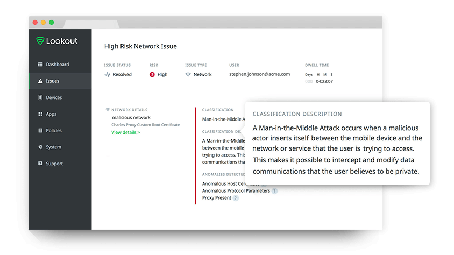Click the red High risk alert icon
Image resolution: width=454 pixels, height=255 pixels.
(x=152, y=74)
